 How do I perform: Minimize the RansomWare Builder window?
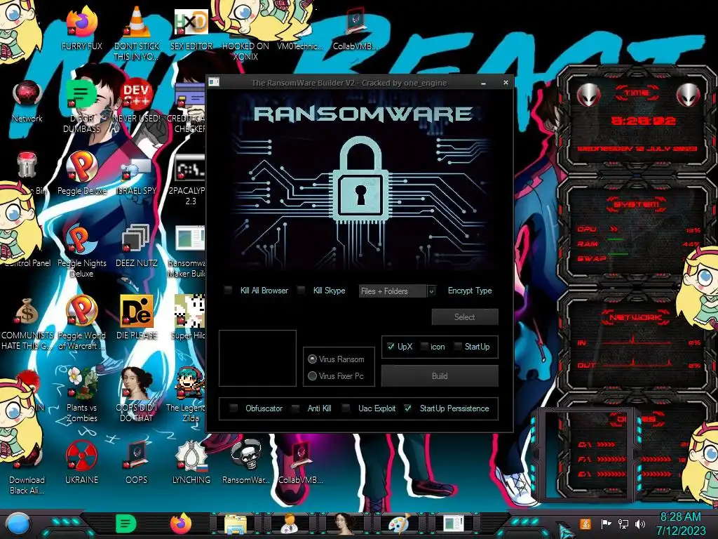pos(484,83)
